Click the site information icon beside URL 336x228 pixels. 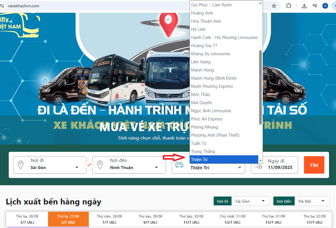tap(3, 6)
